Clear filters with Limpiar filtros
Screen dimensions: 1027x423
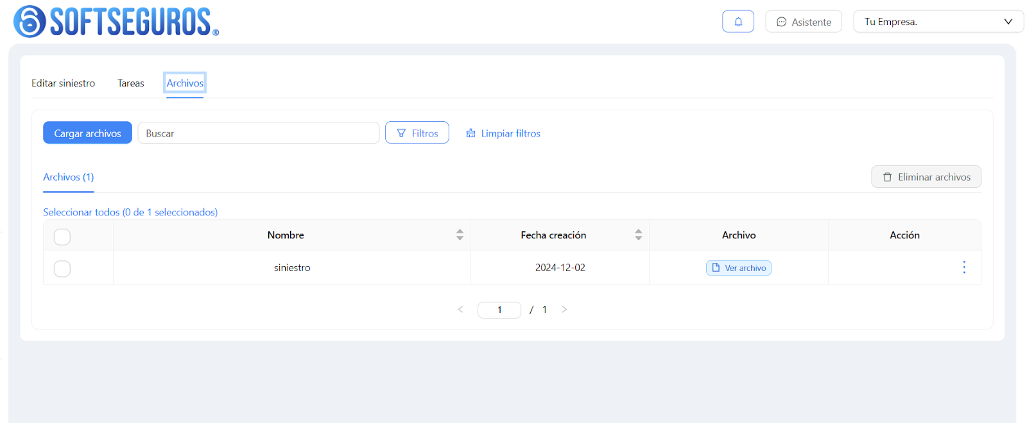coord(503,133)
